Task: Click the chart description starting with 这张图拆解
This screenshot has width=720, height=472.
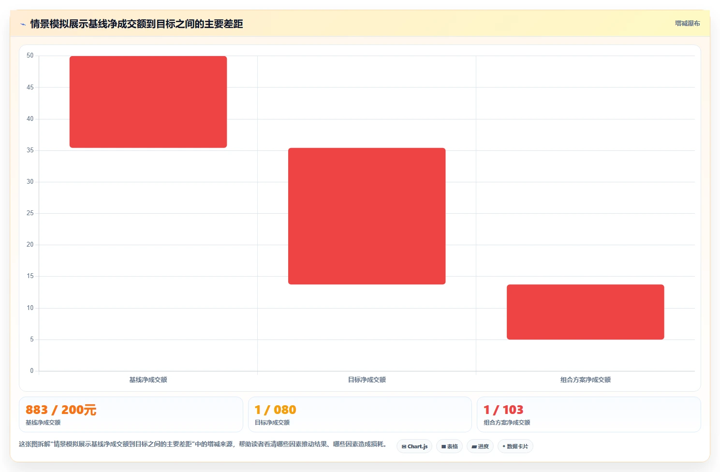Action: coord(203,444)
